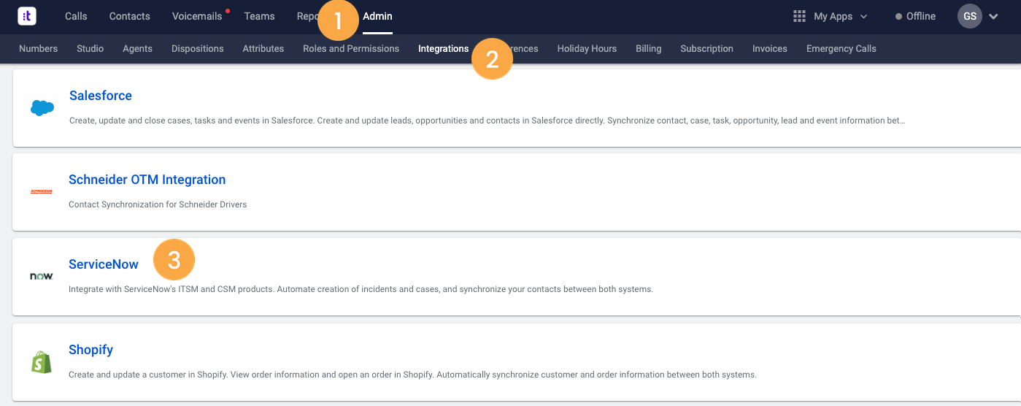Open the Studio submenu item
Screen dimensions: 1021x406
[x=90, y=49]
